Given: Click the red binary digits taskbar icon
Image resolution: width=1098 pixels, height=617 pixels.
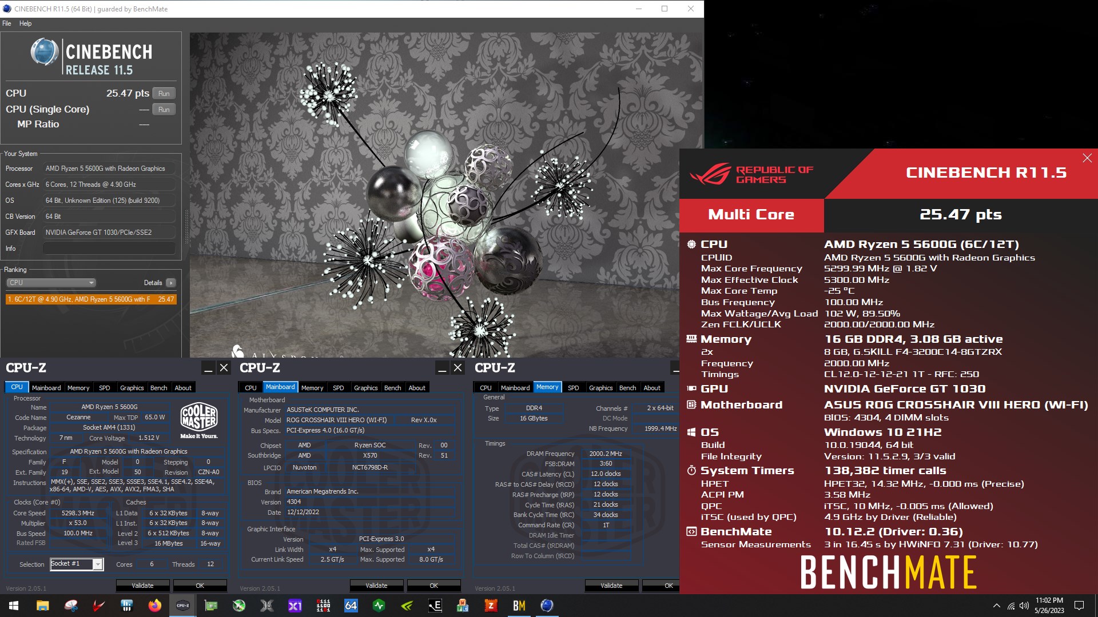Looking at the screenshot, I should point(323,606).
